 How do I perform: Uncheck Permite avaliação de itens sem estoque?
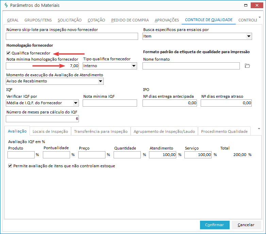tap(10, 166)
